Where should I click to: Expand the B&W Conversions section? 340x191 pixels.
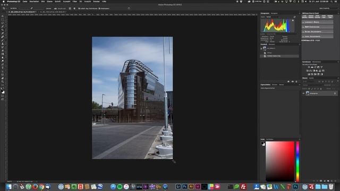(318, 27)
